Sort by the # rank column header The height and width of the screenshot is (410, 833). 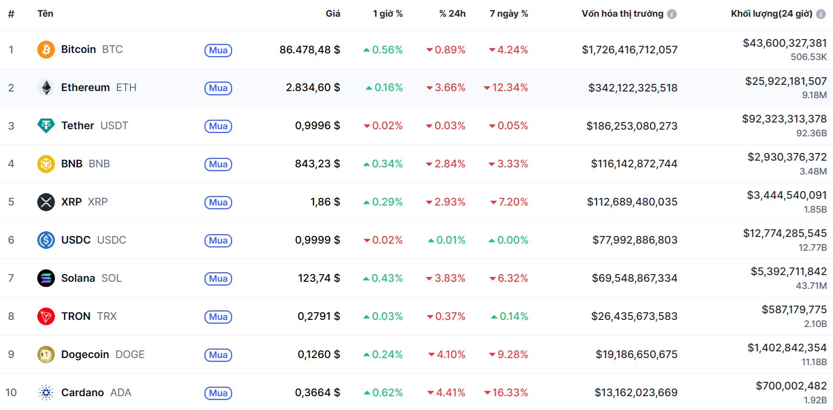click(x=11, y=14)
